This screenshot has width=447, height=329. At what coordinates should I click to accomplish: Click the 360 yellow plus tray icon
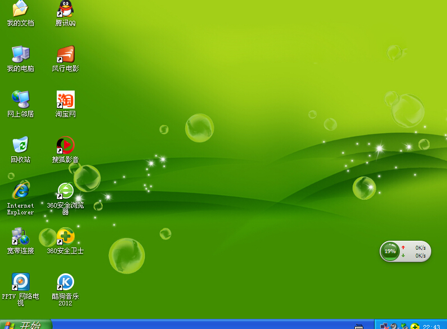(x=414, y=326)
